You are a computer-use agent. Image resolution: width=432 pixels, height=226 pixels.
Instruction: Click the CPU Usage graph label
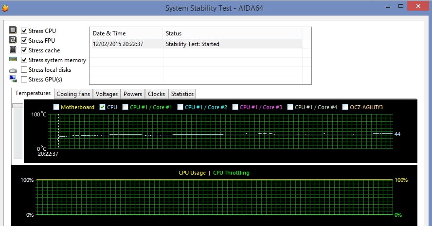192,173
